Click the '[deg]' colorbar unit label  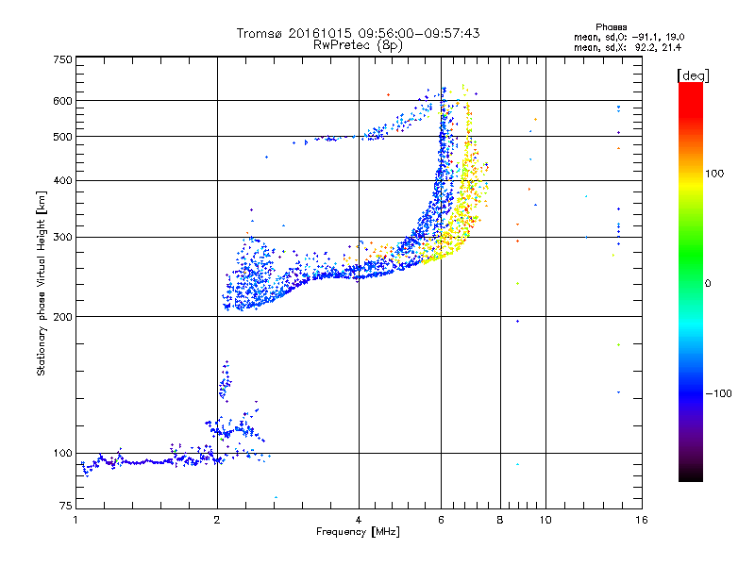pos(693,75)
